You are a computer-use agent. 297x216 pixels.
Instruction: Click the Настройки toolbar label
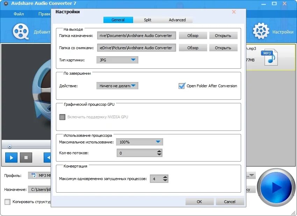[x=283, y=32]
